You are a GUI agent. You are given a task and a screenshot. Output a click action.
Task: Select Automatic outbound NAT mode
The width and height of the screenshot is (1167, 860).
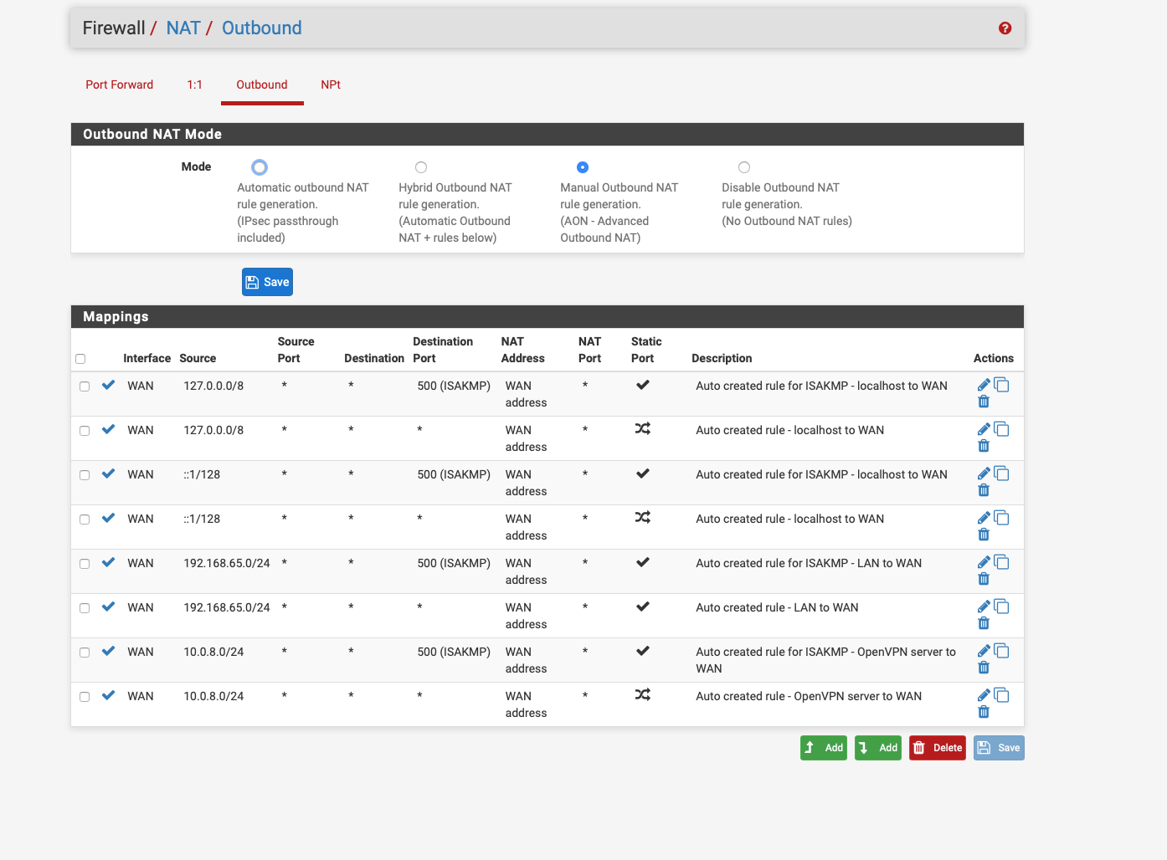click(x=260, y=167)
